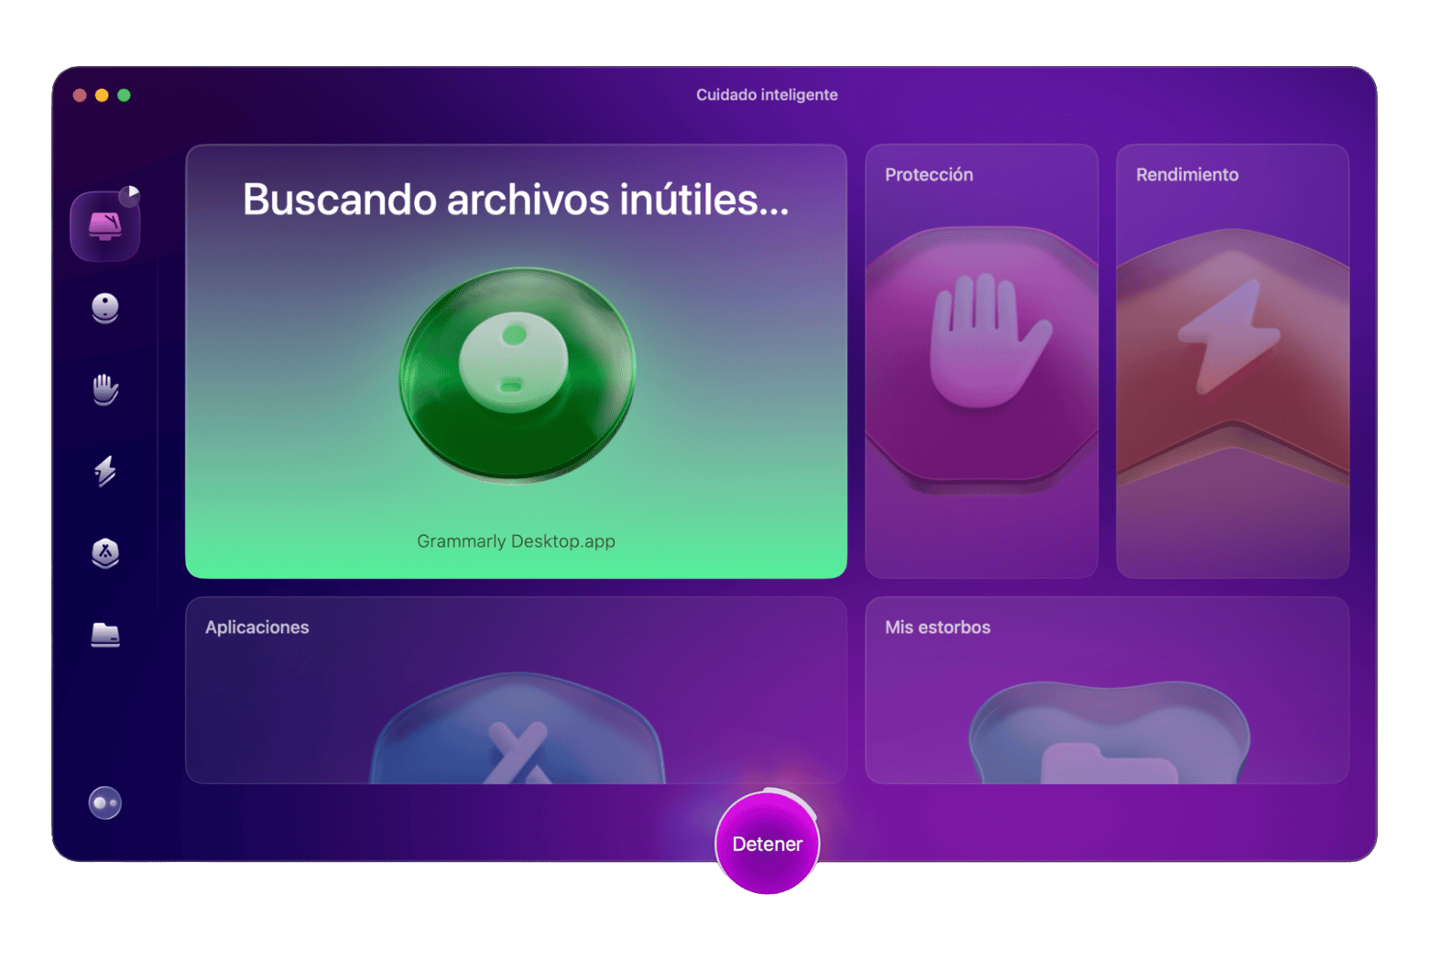Select the Performance lightning sidebar icon

pyautogui.click(x=105, y=471)
